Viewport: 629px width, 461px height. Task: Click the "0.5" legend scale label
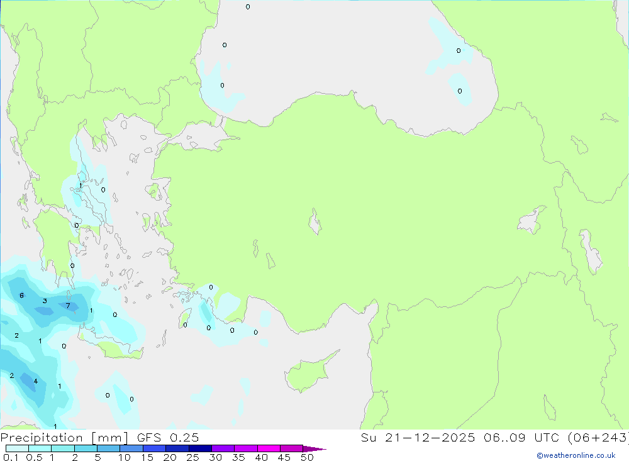(x=34, y=457)
